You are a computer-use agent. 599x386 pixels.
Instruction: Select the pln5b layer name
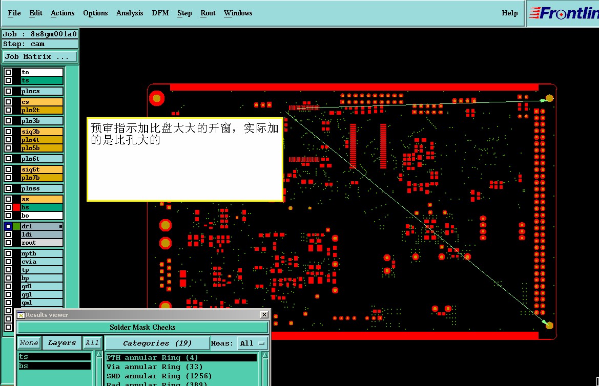42,148
